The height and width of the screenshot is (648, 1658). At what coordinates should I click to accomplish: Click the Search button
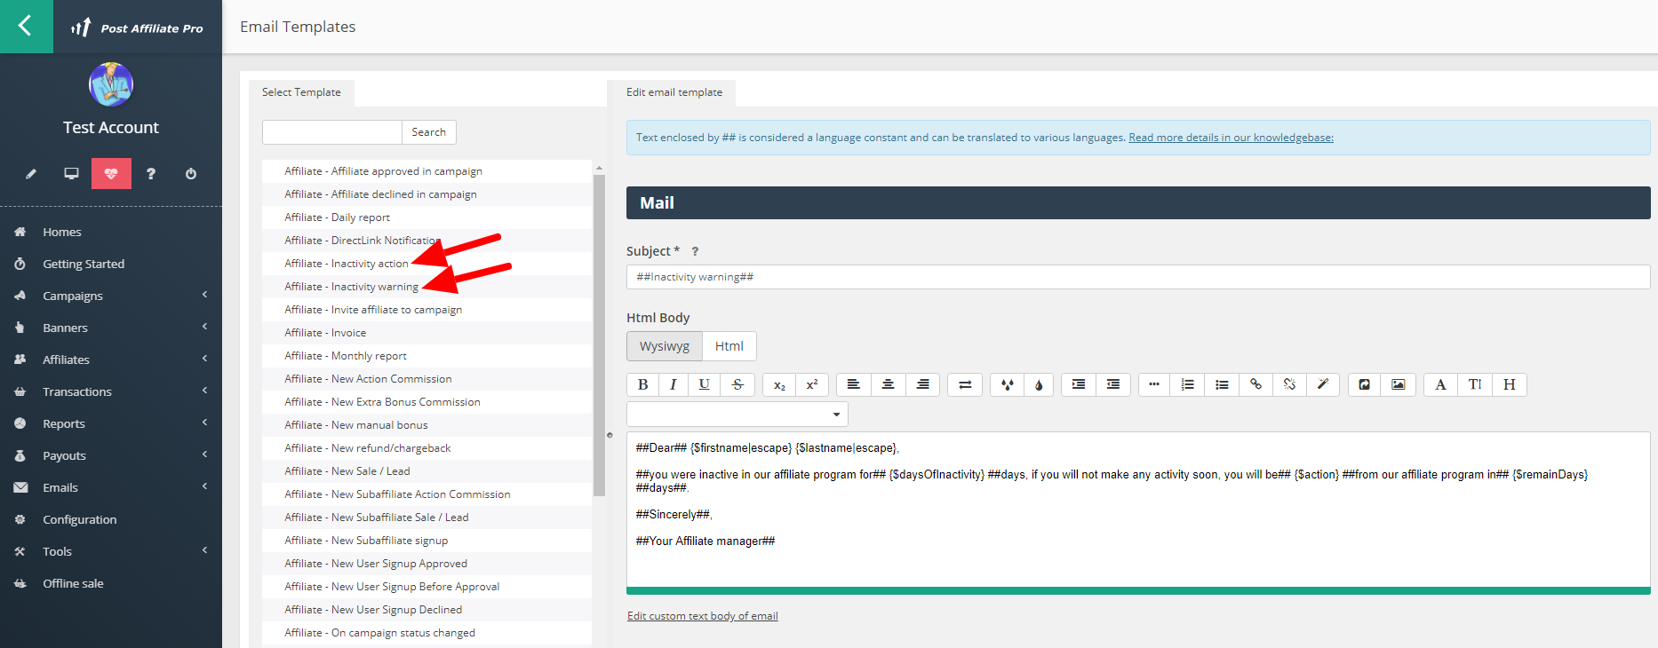coord(429,132)
